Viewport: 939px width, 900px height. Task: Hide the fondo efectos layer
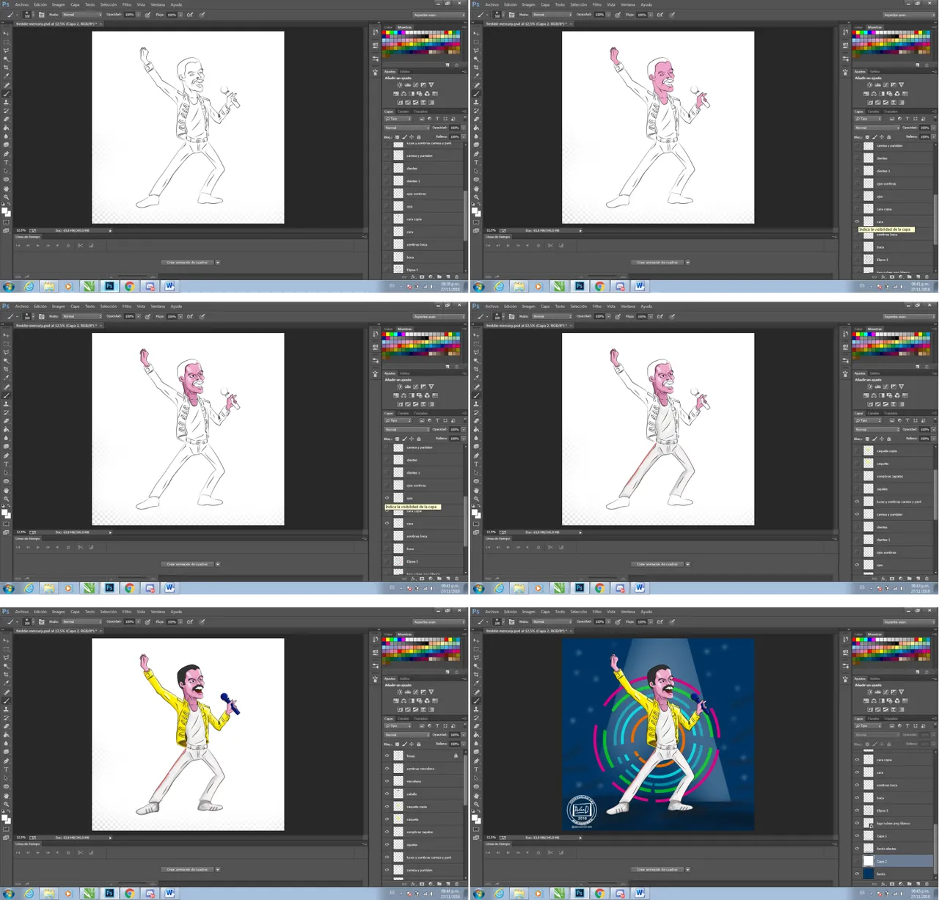[857, 849]
